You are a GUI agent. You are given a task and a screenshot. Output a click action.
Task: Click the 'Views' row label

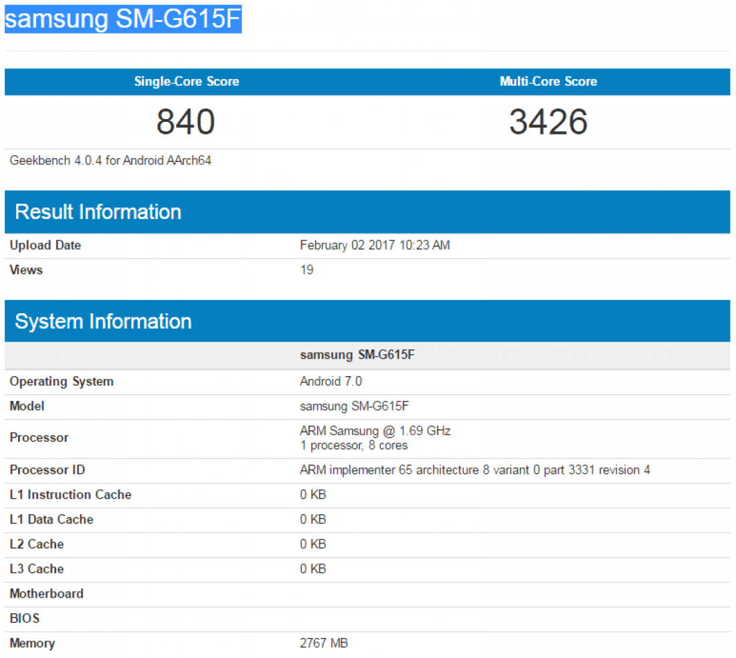pos(26,270)
